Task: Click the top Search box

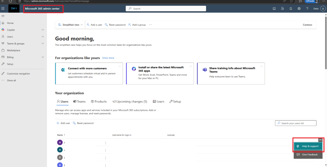Action: (166, 9)
